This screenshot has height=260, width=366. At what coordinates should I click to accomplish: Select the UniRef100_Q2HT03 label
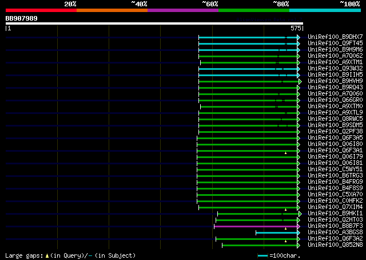[x=335, y=220]
